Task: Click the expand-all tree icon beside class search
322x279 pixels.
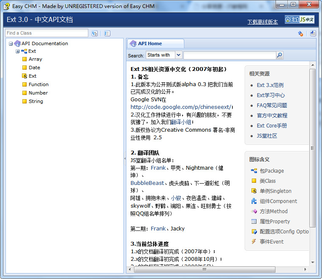Action: 95,33
